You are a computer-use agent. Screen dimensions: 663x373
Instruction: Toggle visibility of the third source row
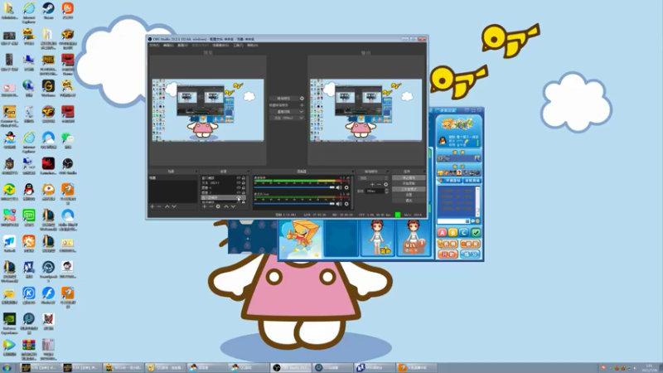point(239,187)
